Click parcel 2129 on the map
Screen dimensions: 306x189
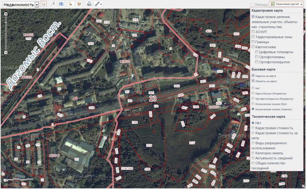click(149, 145)
